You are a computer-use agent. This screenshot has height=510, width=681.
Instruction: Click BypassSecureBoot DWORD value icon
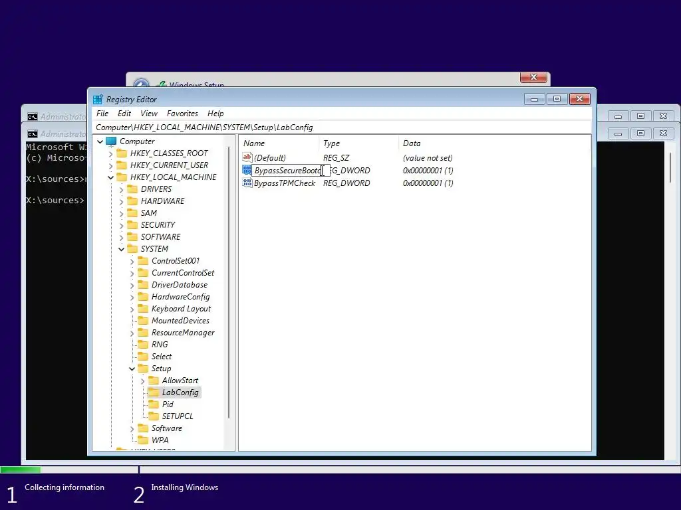tap(247, 170)
